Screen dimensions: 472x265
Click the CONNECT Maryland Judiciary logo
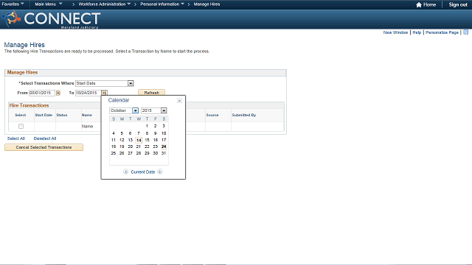[x=51, y=20]
